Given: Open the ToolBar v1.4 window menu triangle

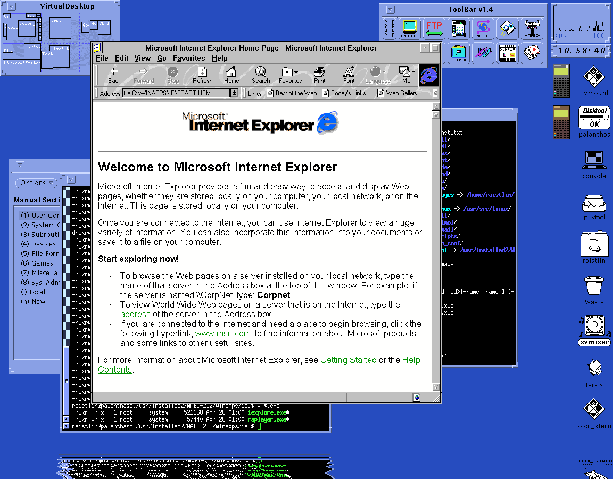Looking at the screenshot, I should (x=390, y=10).
